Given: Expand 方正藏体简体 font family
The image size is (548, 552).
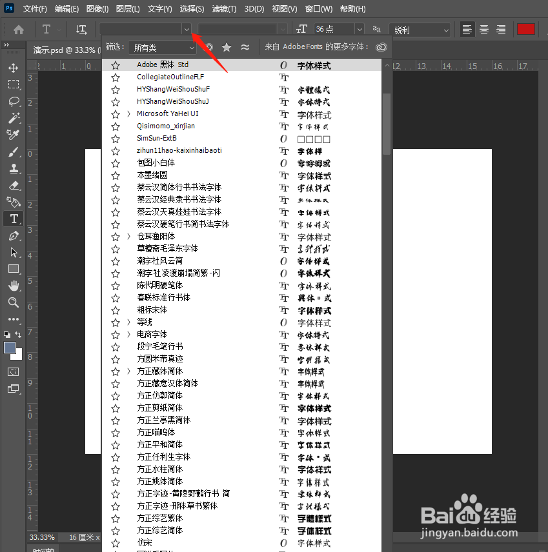Looking at the screenshot, I should (128, 371).
